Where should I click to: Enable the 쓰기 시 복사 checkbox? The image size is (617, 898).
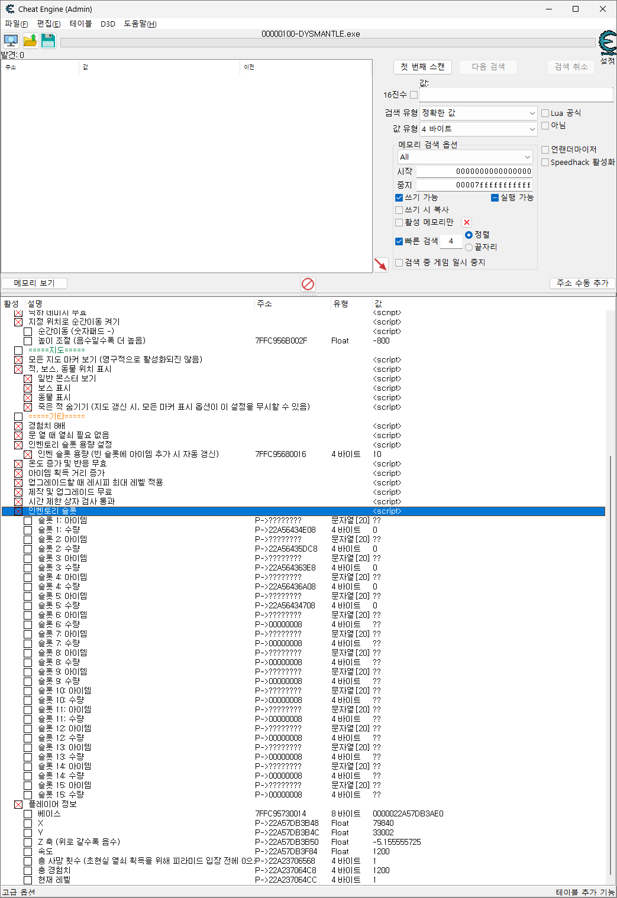[399, 210]
